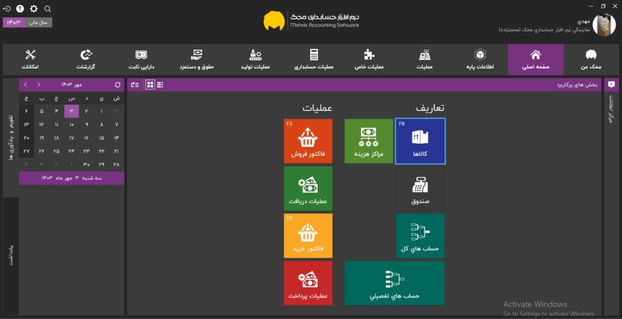Click the بخش های پرکاربرد panel title
Image resolution: width=622 pixels, height=319 pixels.
(577, 85)
